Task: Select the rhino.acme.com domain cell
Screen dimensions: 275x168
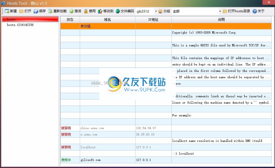Action: pos(107,128)
